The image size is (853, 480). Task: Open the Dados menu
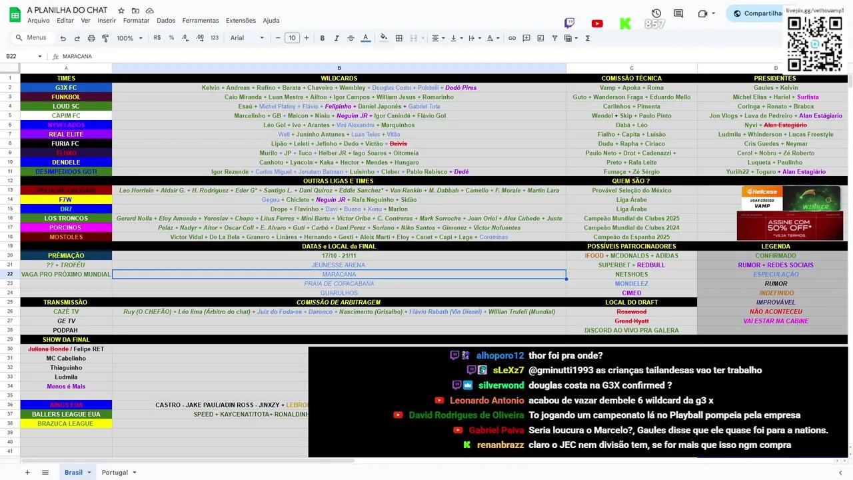tap(166, 21)
